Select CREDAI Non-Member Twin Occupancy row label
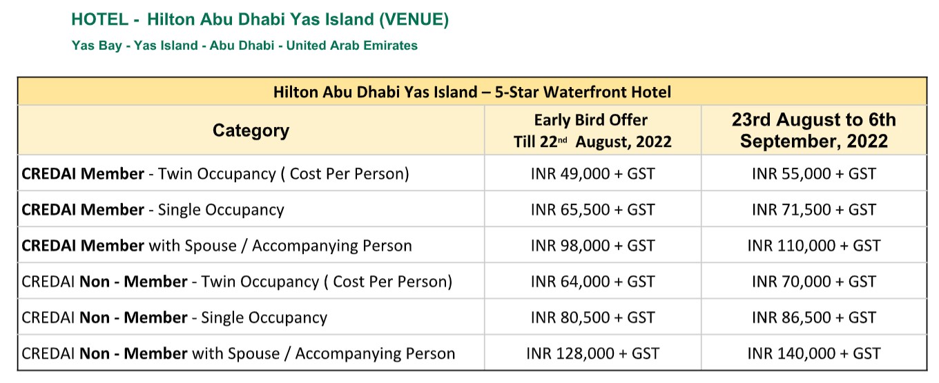939x383 pixels. point(237,282)
